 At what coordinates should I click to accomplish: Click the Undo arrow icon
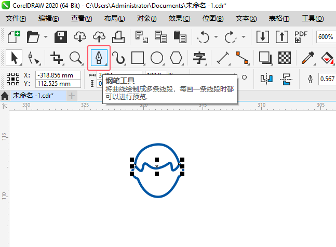[x=203, y=37]
